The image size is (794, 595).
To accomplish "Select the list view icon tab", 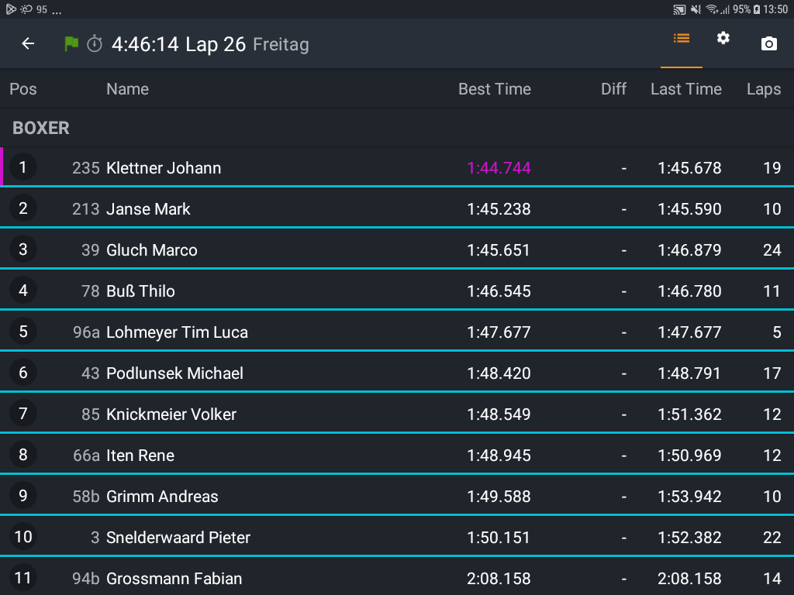I will coord(682,39).
